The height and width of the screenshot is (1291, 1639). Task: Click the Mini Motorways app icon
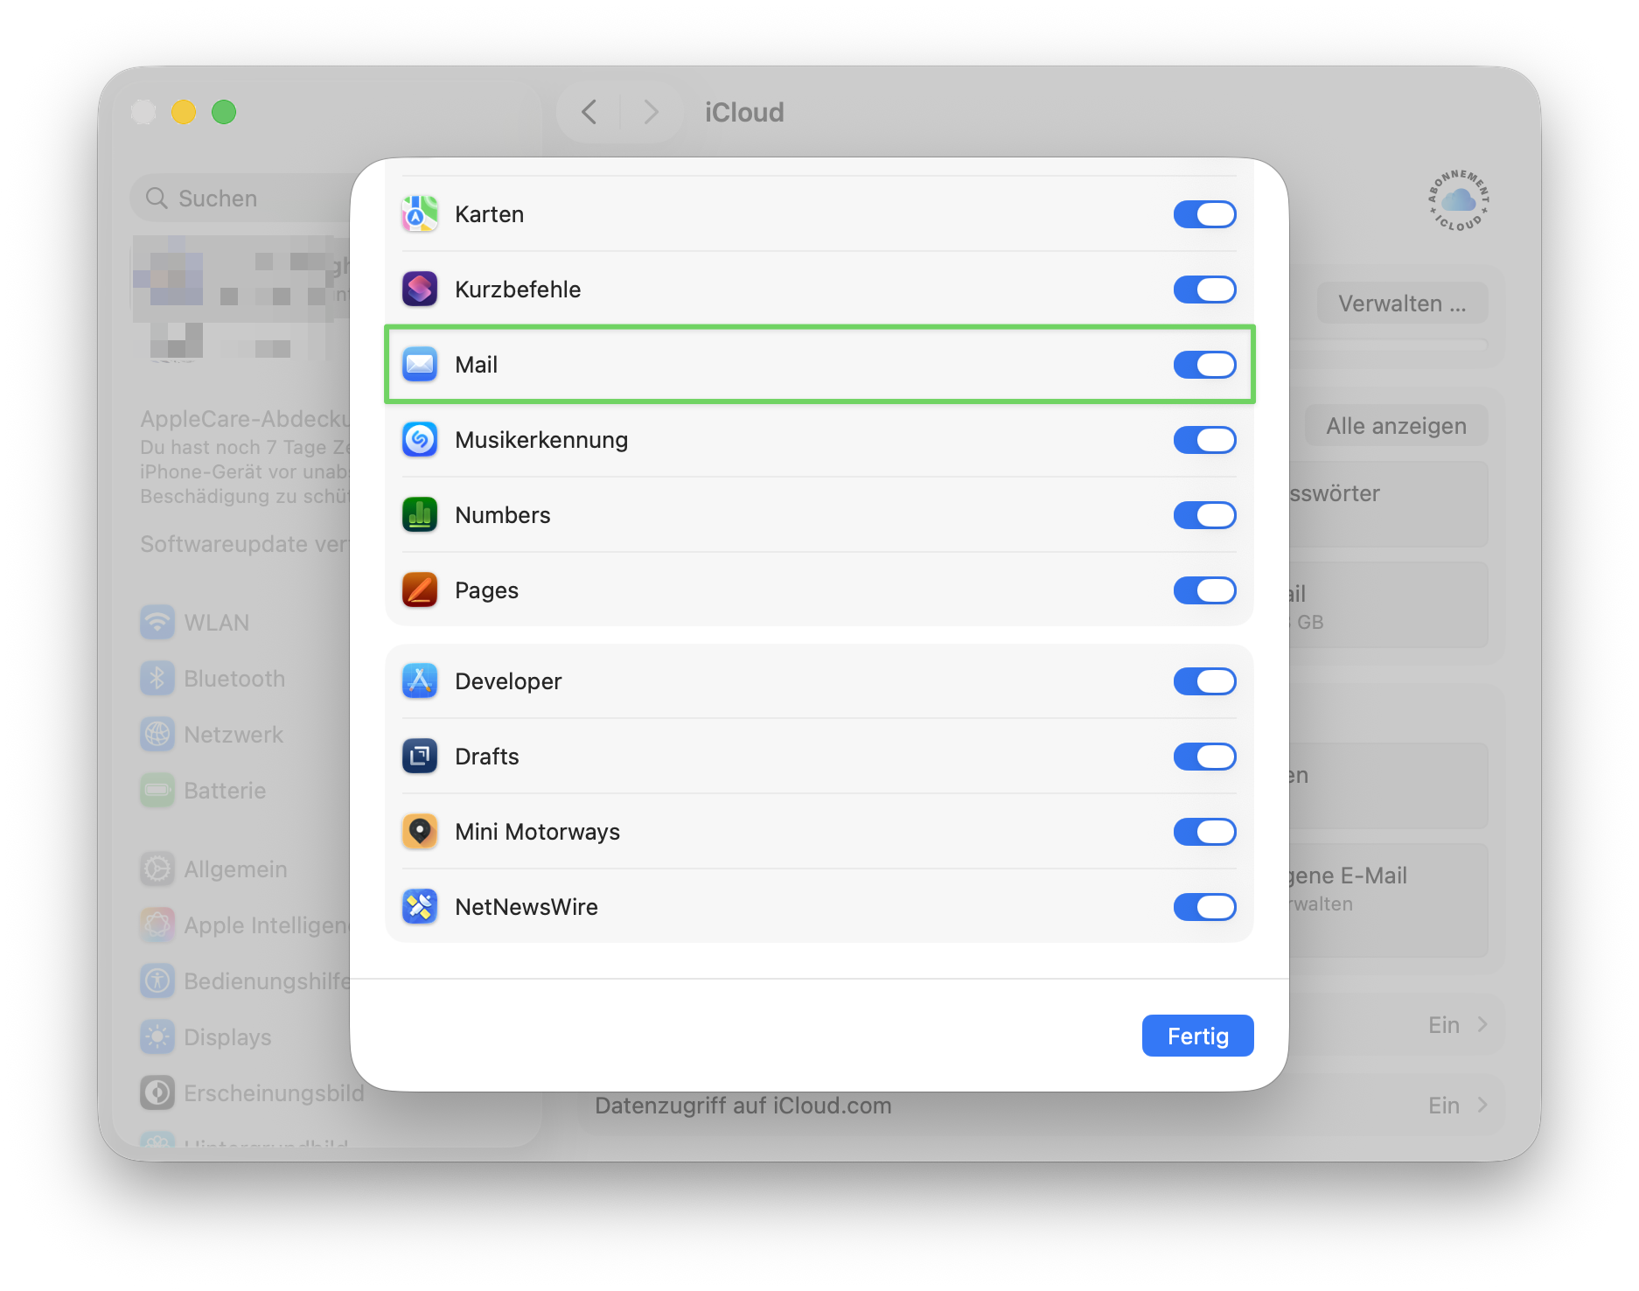click(x=420, y=832)
